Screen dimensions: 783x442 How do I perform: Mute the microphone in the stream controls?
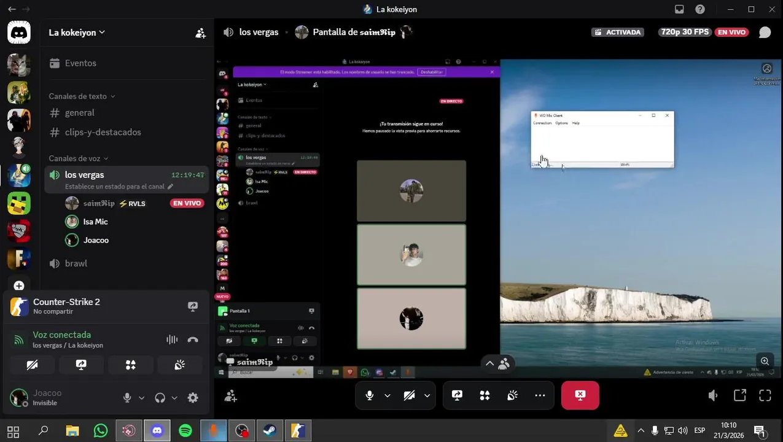pos(370,395)
